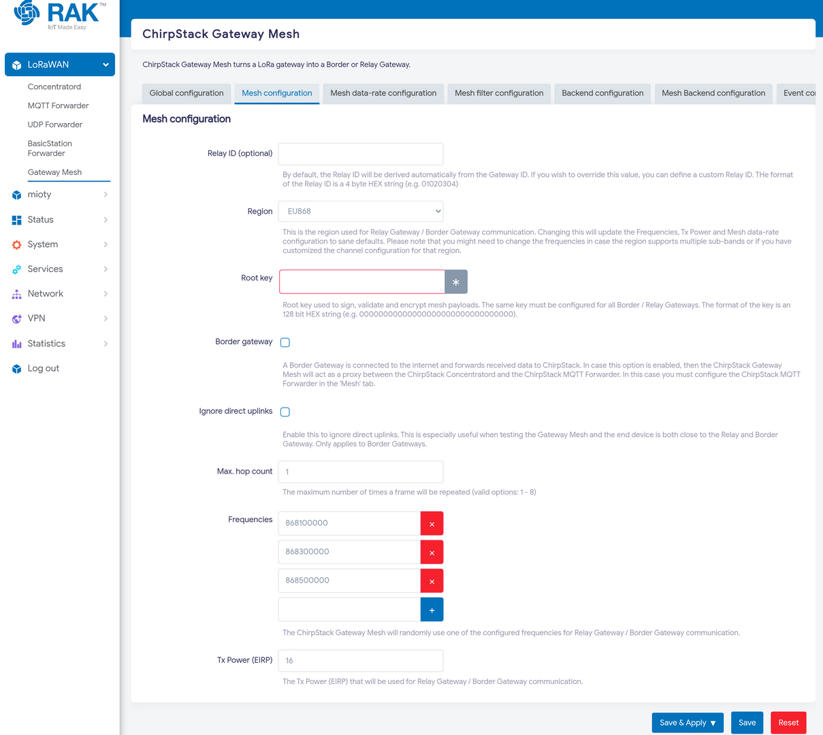Click the ChirpStack Gateway Mesh heading
The width and height of the screenshot is (823, 735).
click(221, 34)
